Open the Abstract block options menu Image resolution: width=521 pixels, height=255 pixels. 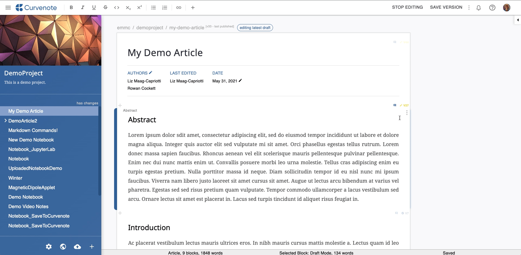(x=407, y=113)
